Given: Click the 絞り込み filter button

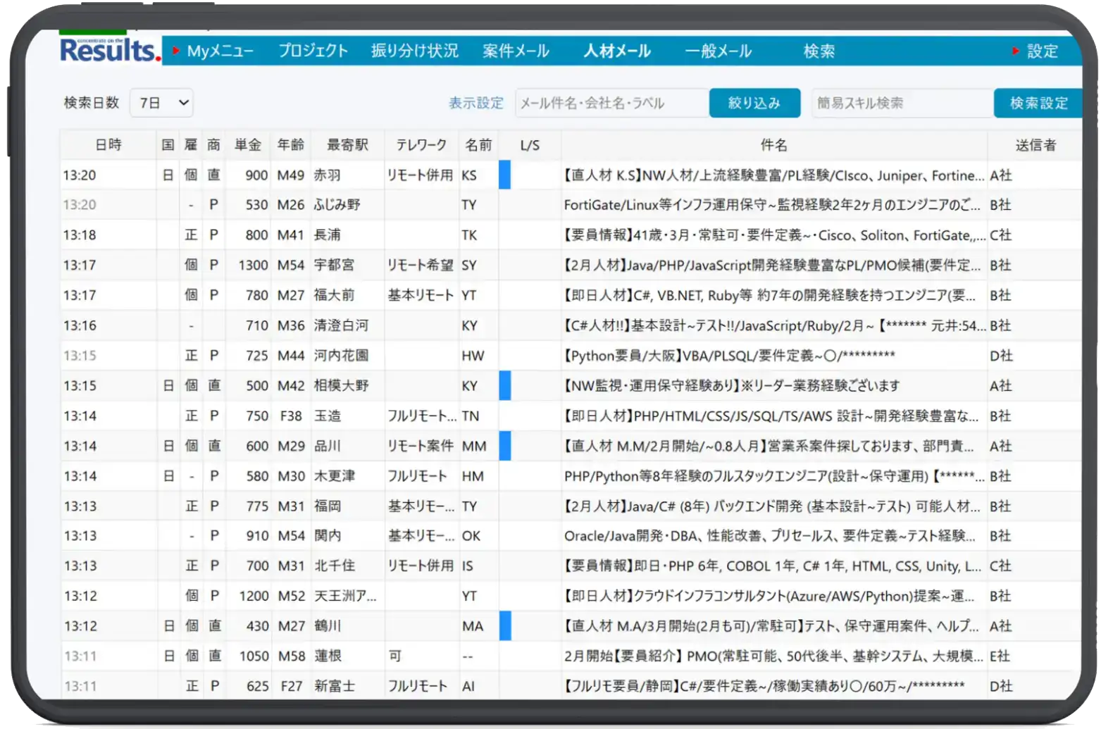Looking at the screenshot, I should (754, 103).
